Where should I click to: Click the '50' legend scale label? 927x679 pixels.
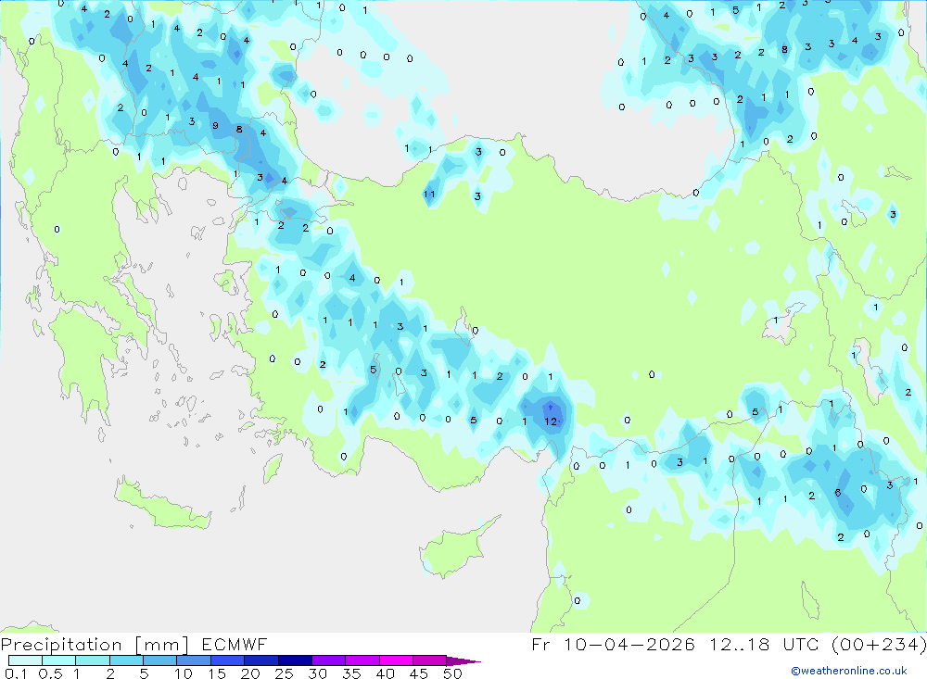coord(452,673)
